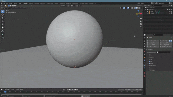
Task: Open the Scene properties tab icon
Action: [144, 49]
